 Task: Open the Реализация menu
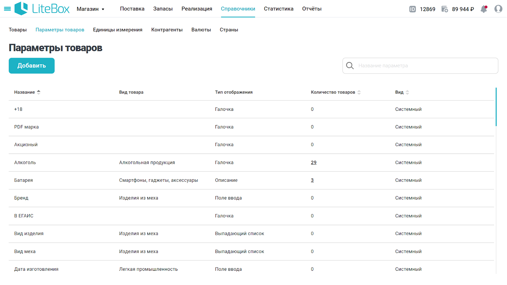197,9
